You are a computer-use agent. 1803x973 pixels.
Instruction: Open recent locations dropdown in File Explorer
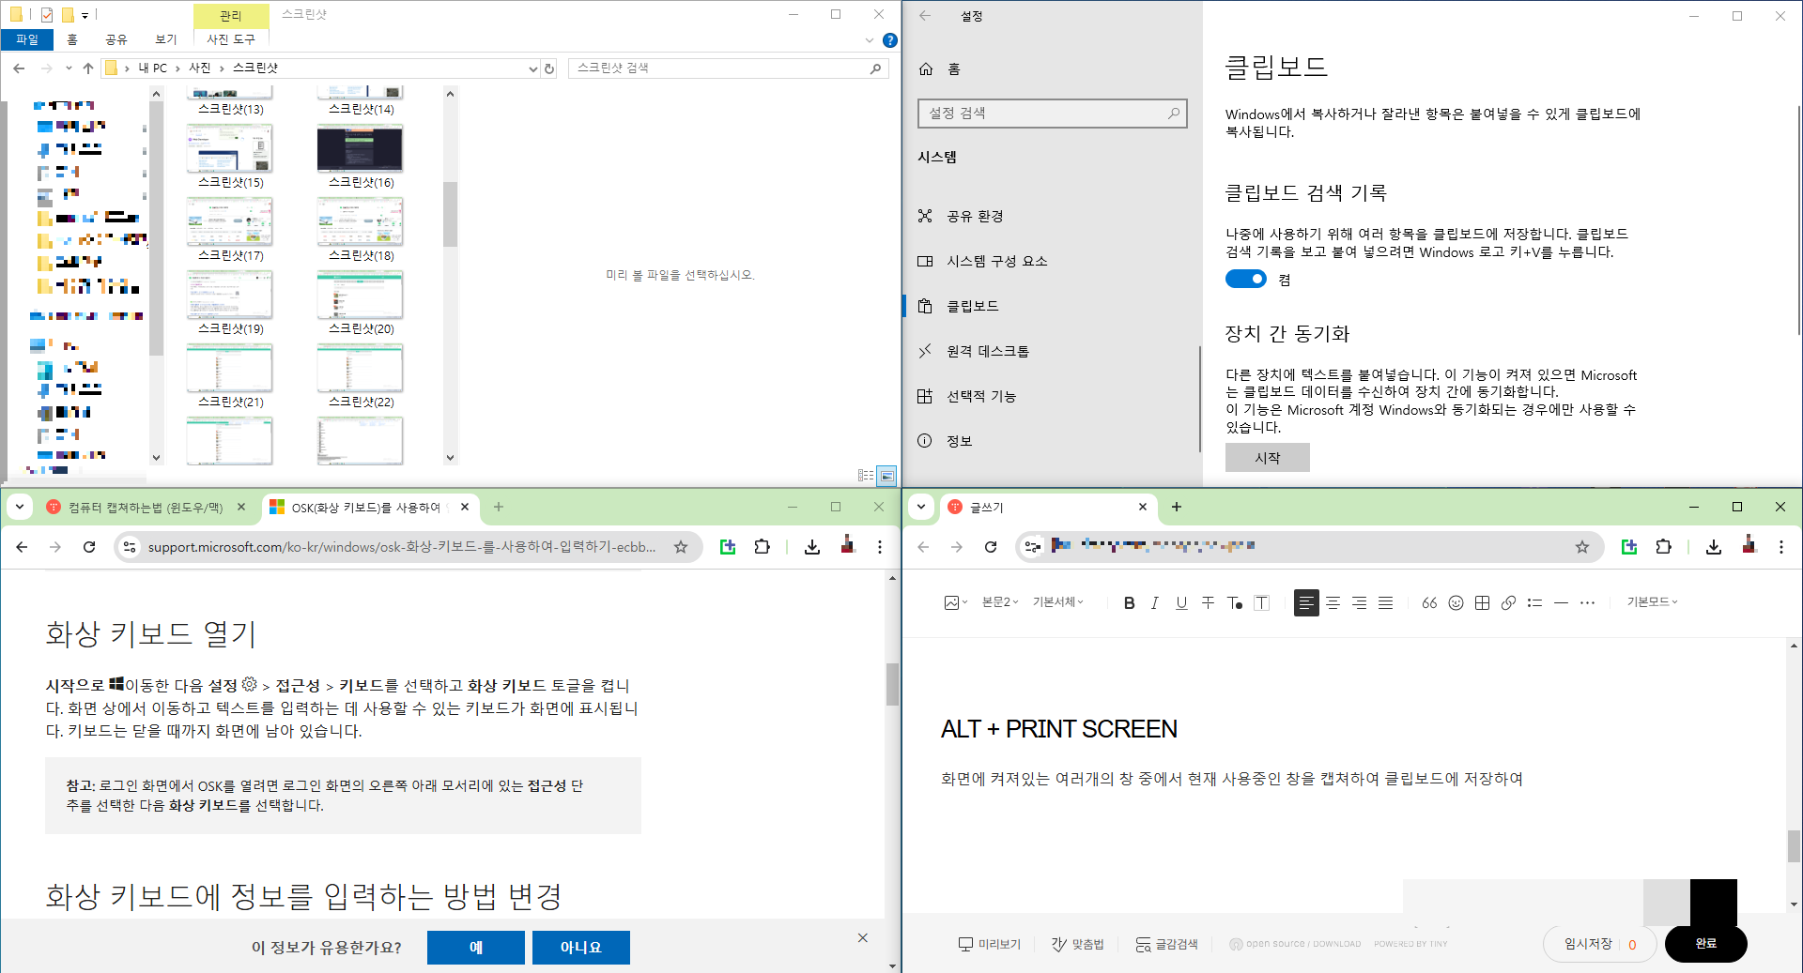69,68
